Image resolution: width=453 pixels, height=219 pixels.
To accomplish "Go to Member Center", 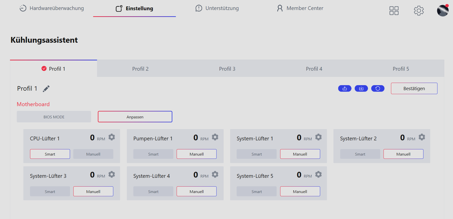I will 300,8.
